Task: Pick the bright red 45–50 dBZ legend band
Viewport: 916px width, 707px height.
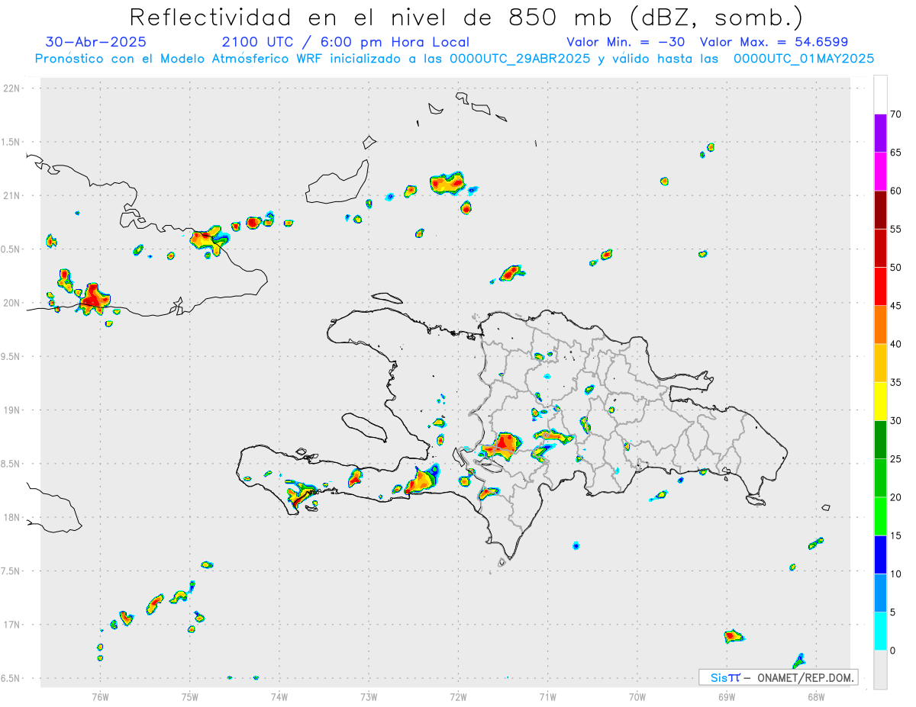Action: click(880, 287)
